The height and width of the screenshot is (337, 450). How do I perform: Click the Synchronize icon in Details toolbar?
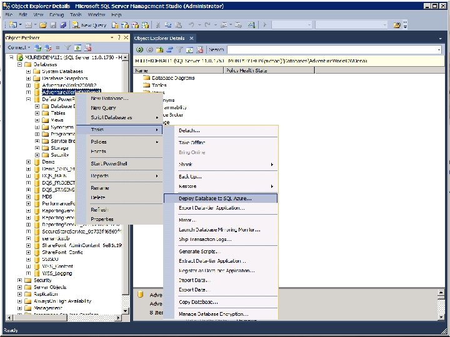pyautogui.click(x=169, y=49)
